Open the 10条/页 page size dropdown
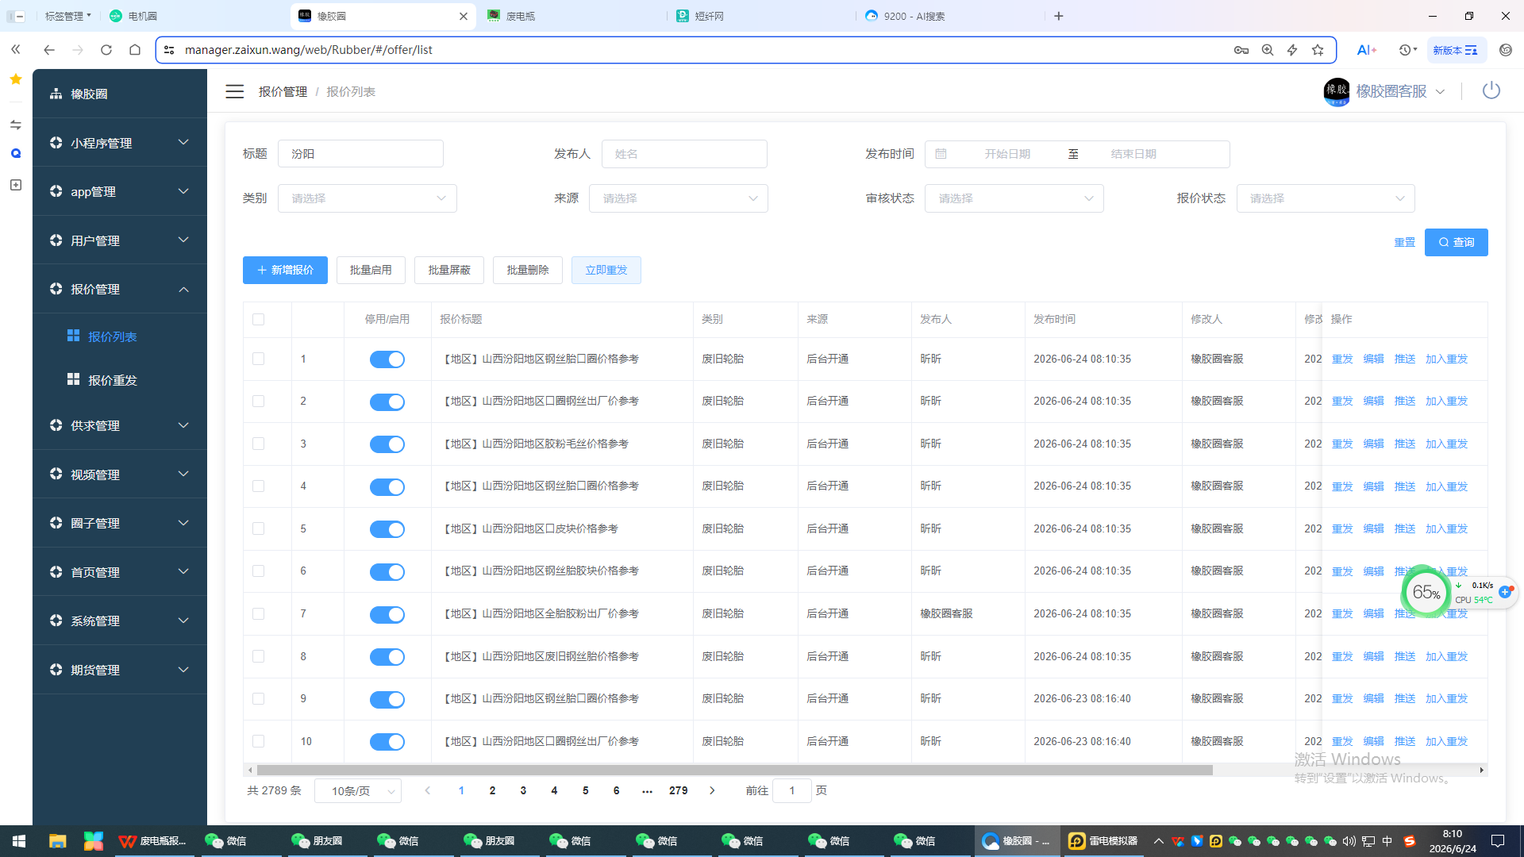 [358, 791]
